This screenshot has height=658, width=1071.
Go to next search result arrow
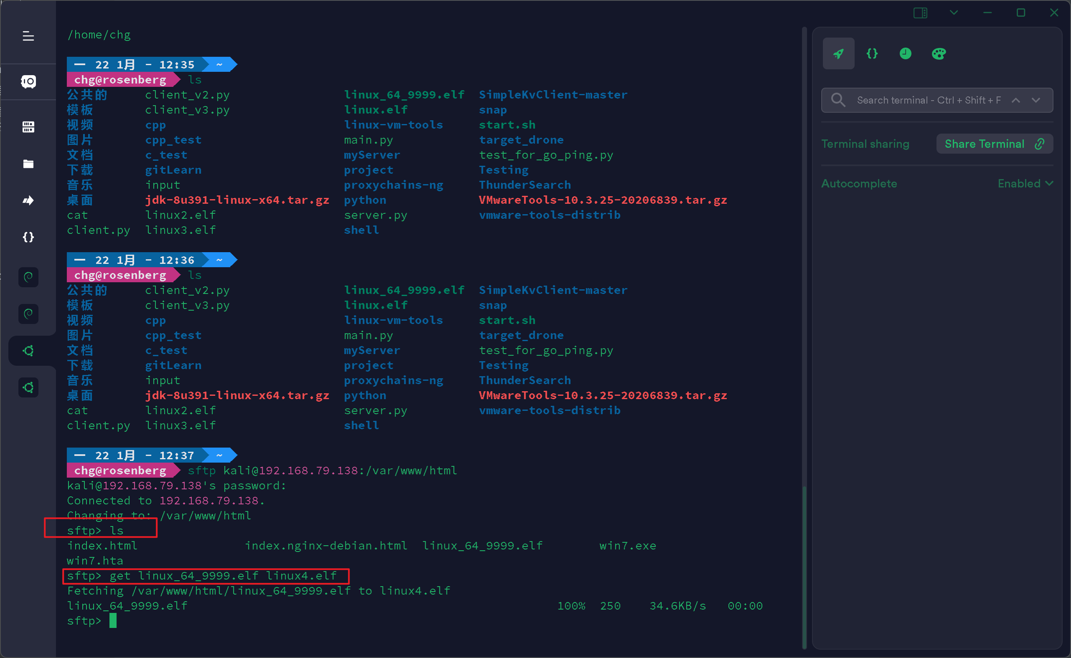coord(1036,100)
